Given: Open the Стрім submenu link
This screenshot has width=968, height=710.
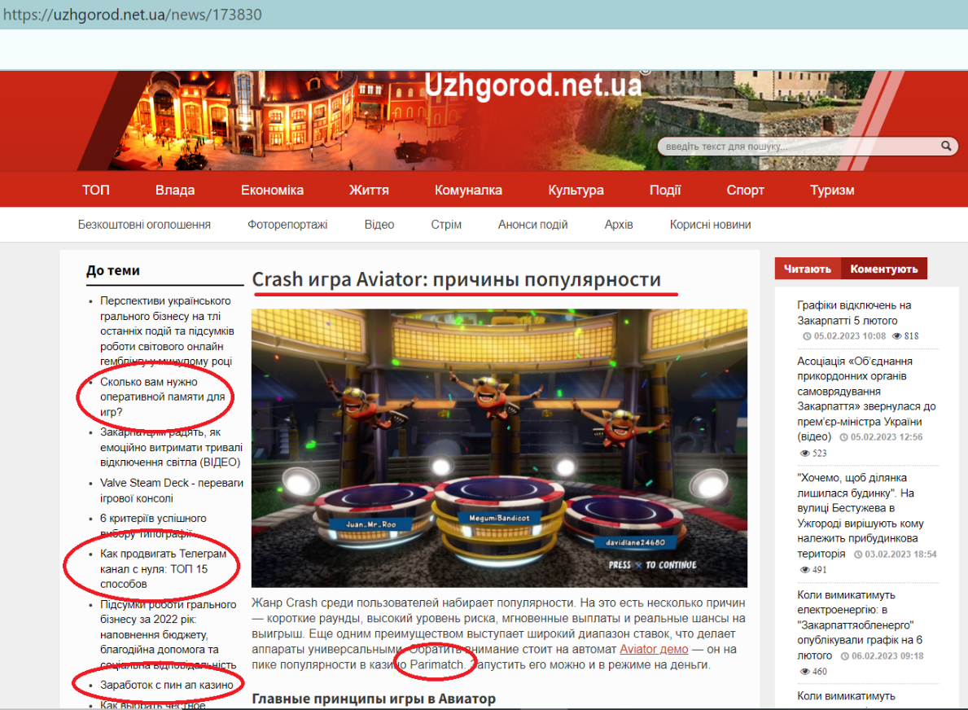Looking at the screenshot, I should tap(446, 225).
